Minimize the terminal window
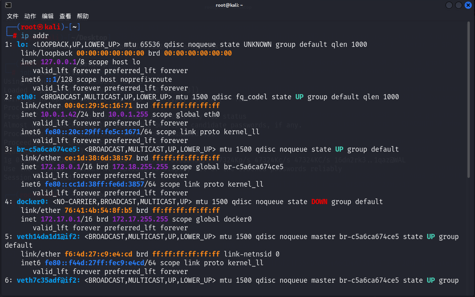475x297 pixels. [449, 6]
